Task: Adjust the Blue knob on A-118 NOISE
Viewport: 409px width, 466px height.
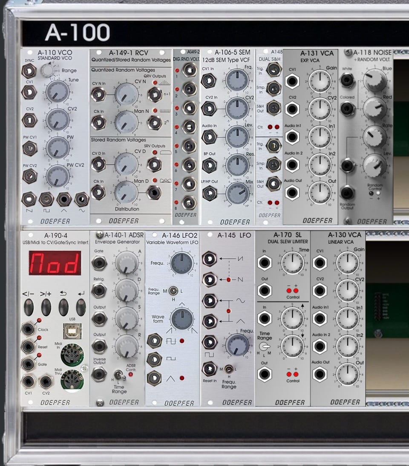Action: tap(374, 80)
